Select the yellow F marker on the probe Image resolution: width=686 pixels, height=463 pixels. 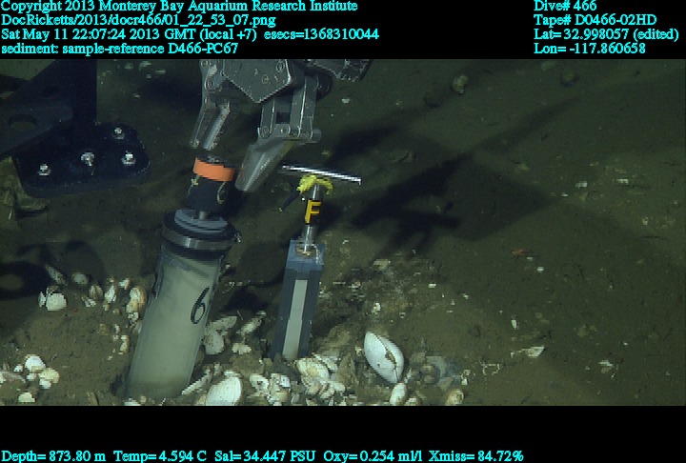(x=312, y=211)
